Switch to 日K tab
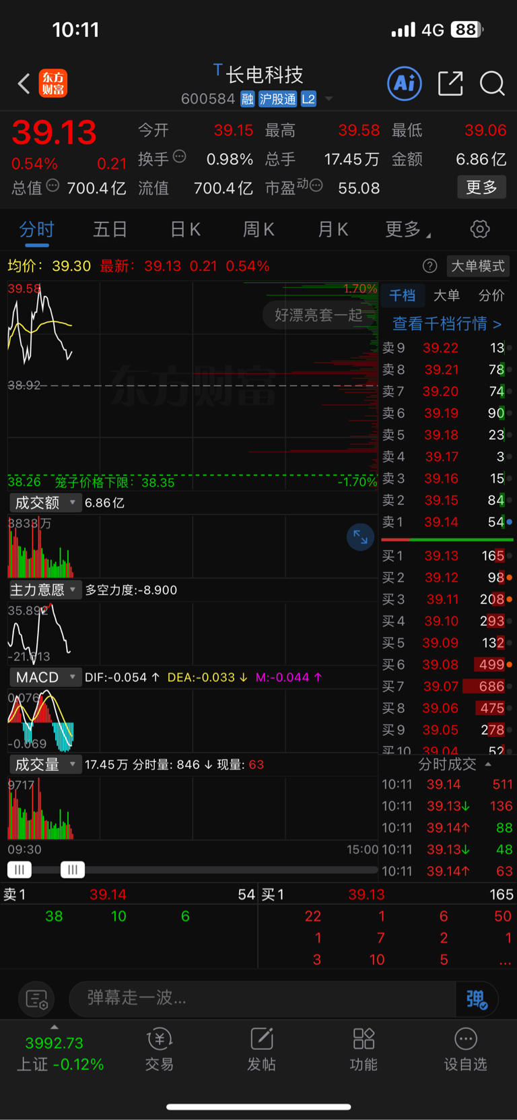 (x=185, y=230)
